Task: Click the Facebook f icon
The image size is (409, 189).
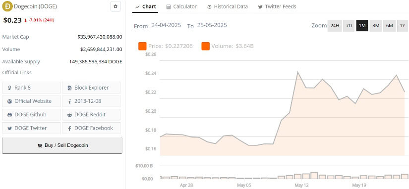Action: point(69,128)
